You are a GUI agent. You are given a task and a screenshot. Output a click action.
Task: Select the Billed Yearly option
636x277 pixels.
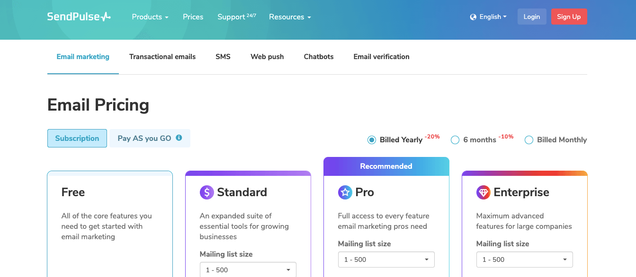click(x=372, y=140)
